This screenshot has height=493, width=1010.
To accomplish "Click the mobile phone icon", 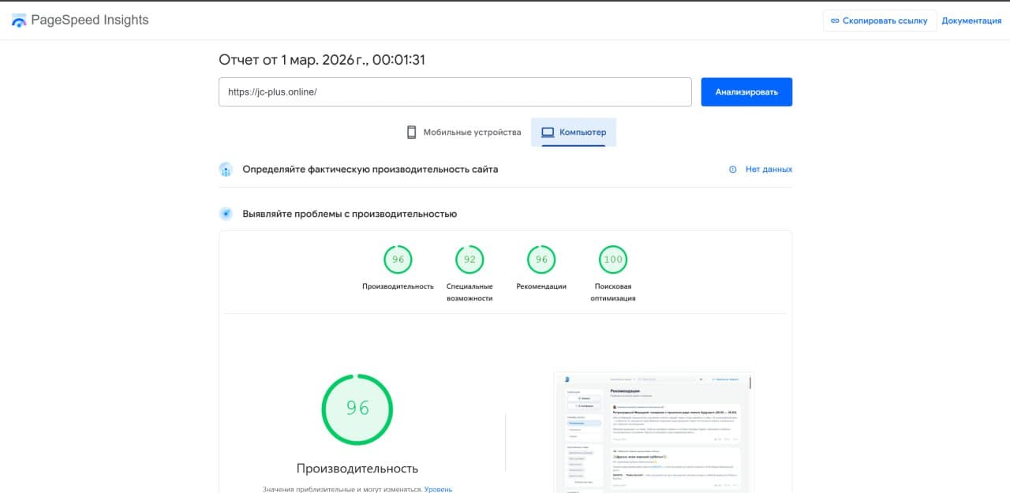I will click(411, 133).
